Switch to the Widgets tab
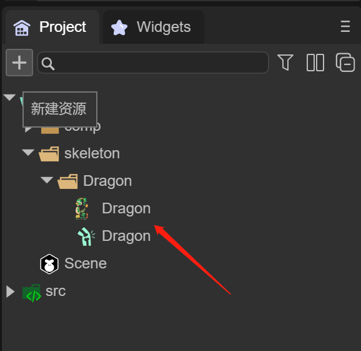 154,27
